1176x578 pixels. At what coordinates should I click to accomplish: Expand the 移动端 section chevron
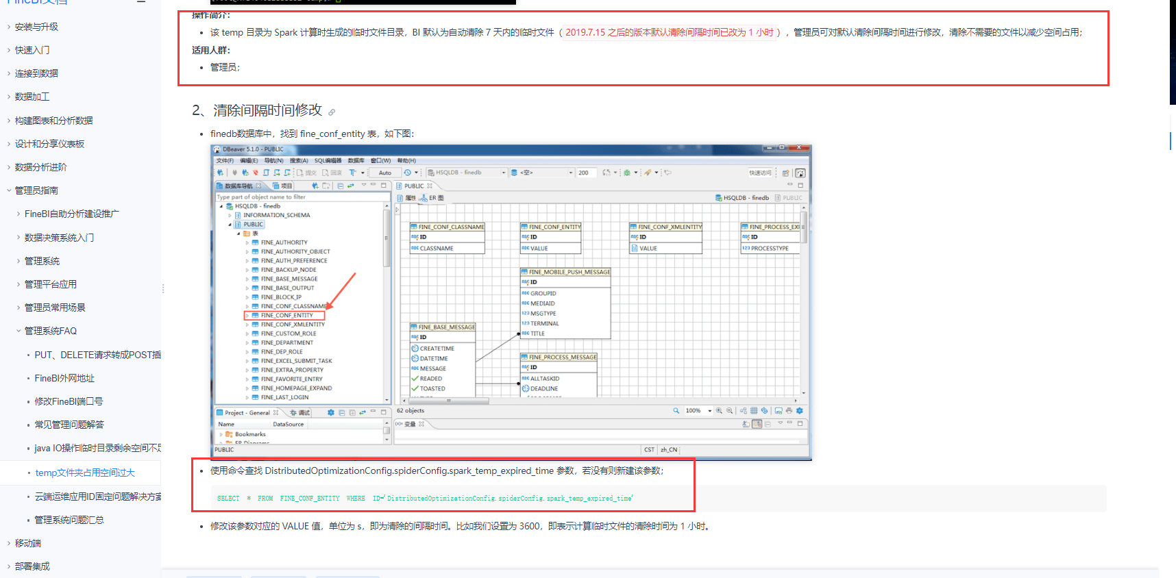pos(8,543)
